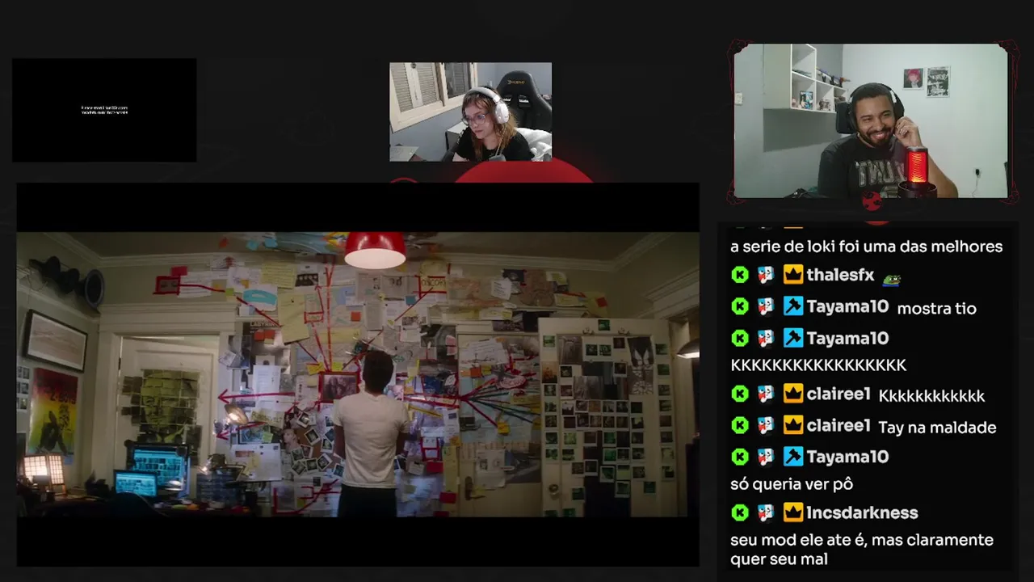Select the 'KKKKKKKKKKKKKKKKK' chat message
The height and width of the screenshot is (582, 1034).
pyautogui.click(x=818, y=365)
